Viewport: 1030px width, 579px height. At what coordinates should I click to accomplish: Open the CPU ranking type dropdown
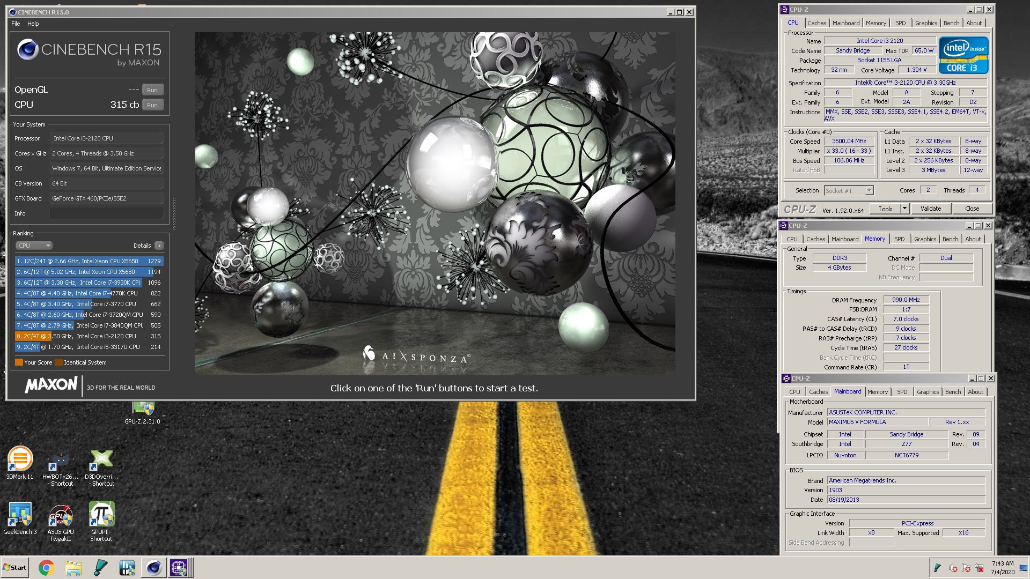pyautogui.click(x=34, y=246)
